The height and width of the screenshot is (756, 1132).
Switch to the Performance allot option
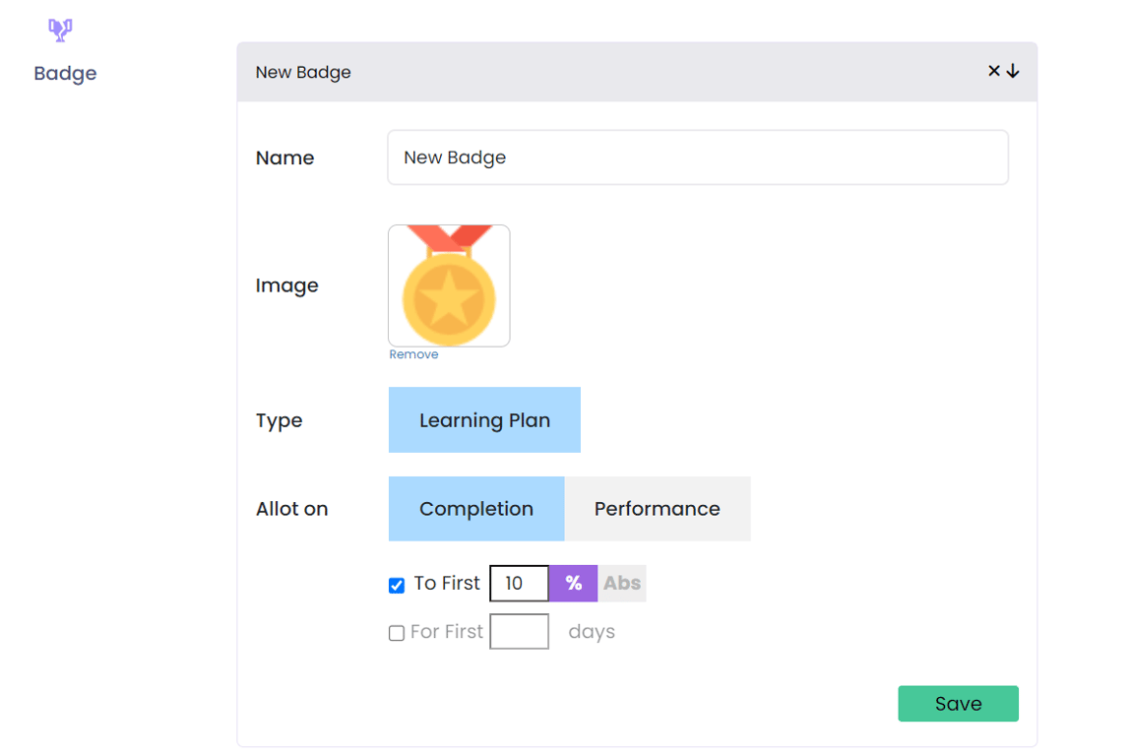(x=657, y=509)
